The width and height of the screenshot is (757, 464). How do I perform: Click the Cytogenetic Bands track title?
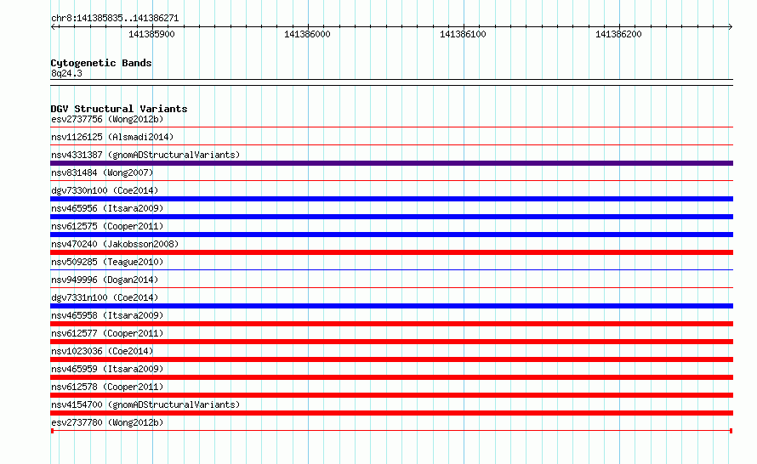[x=101, y=63]
